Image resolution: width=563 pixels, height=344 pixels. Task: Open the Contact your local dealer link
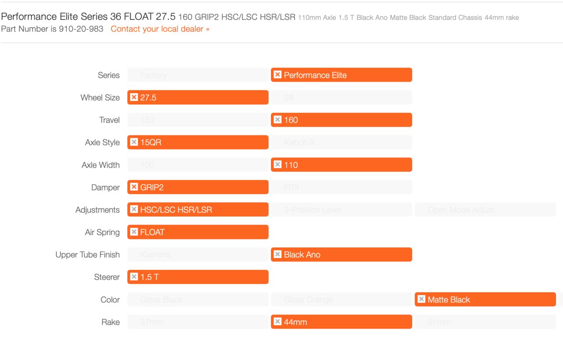(160, 29)
